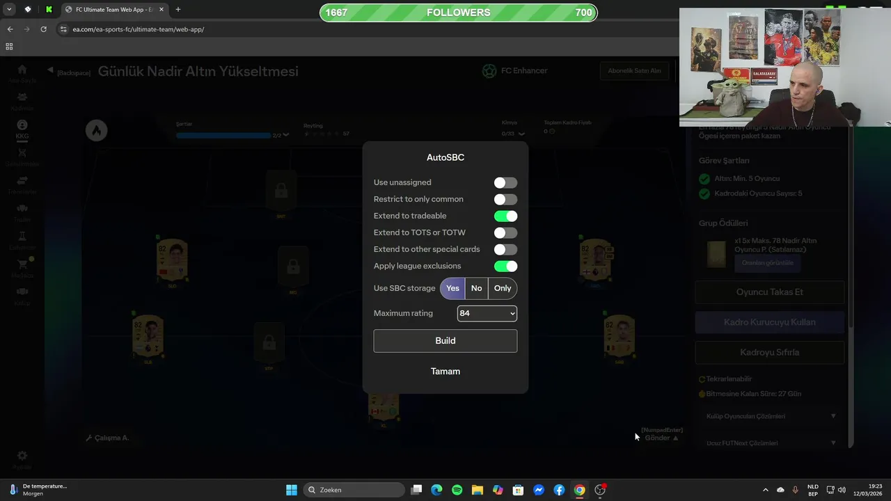Open the tab search dropdown arrow
The width and height of the screenshot is (891, 501).
pos(9,10)
